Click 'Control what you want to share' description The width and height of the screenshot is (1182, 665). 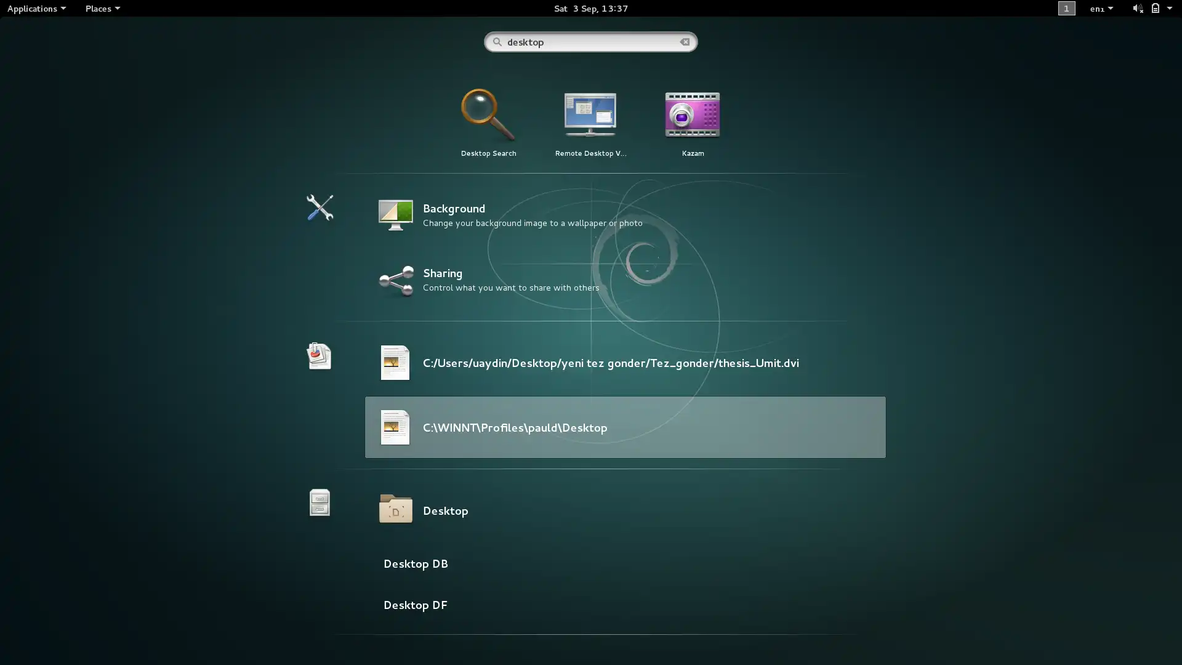click(x=510, y=288)
